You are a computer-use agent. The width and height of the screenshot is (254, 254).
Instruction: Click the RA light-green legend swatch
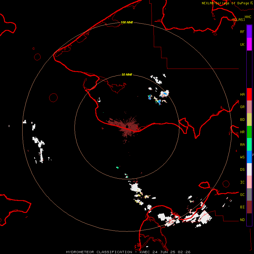(249, 144)
